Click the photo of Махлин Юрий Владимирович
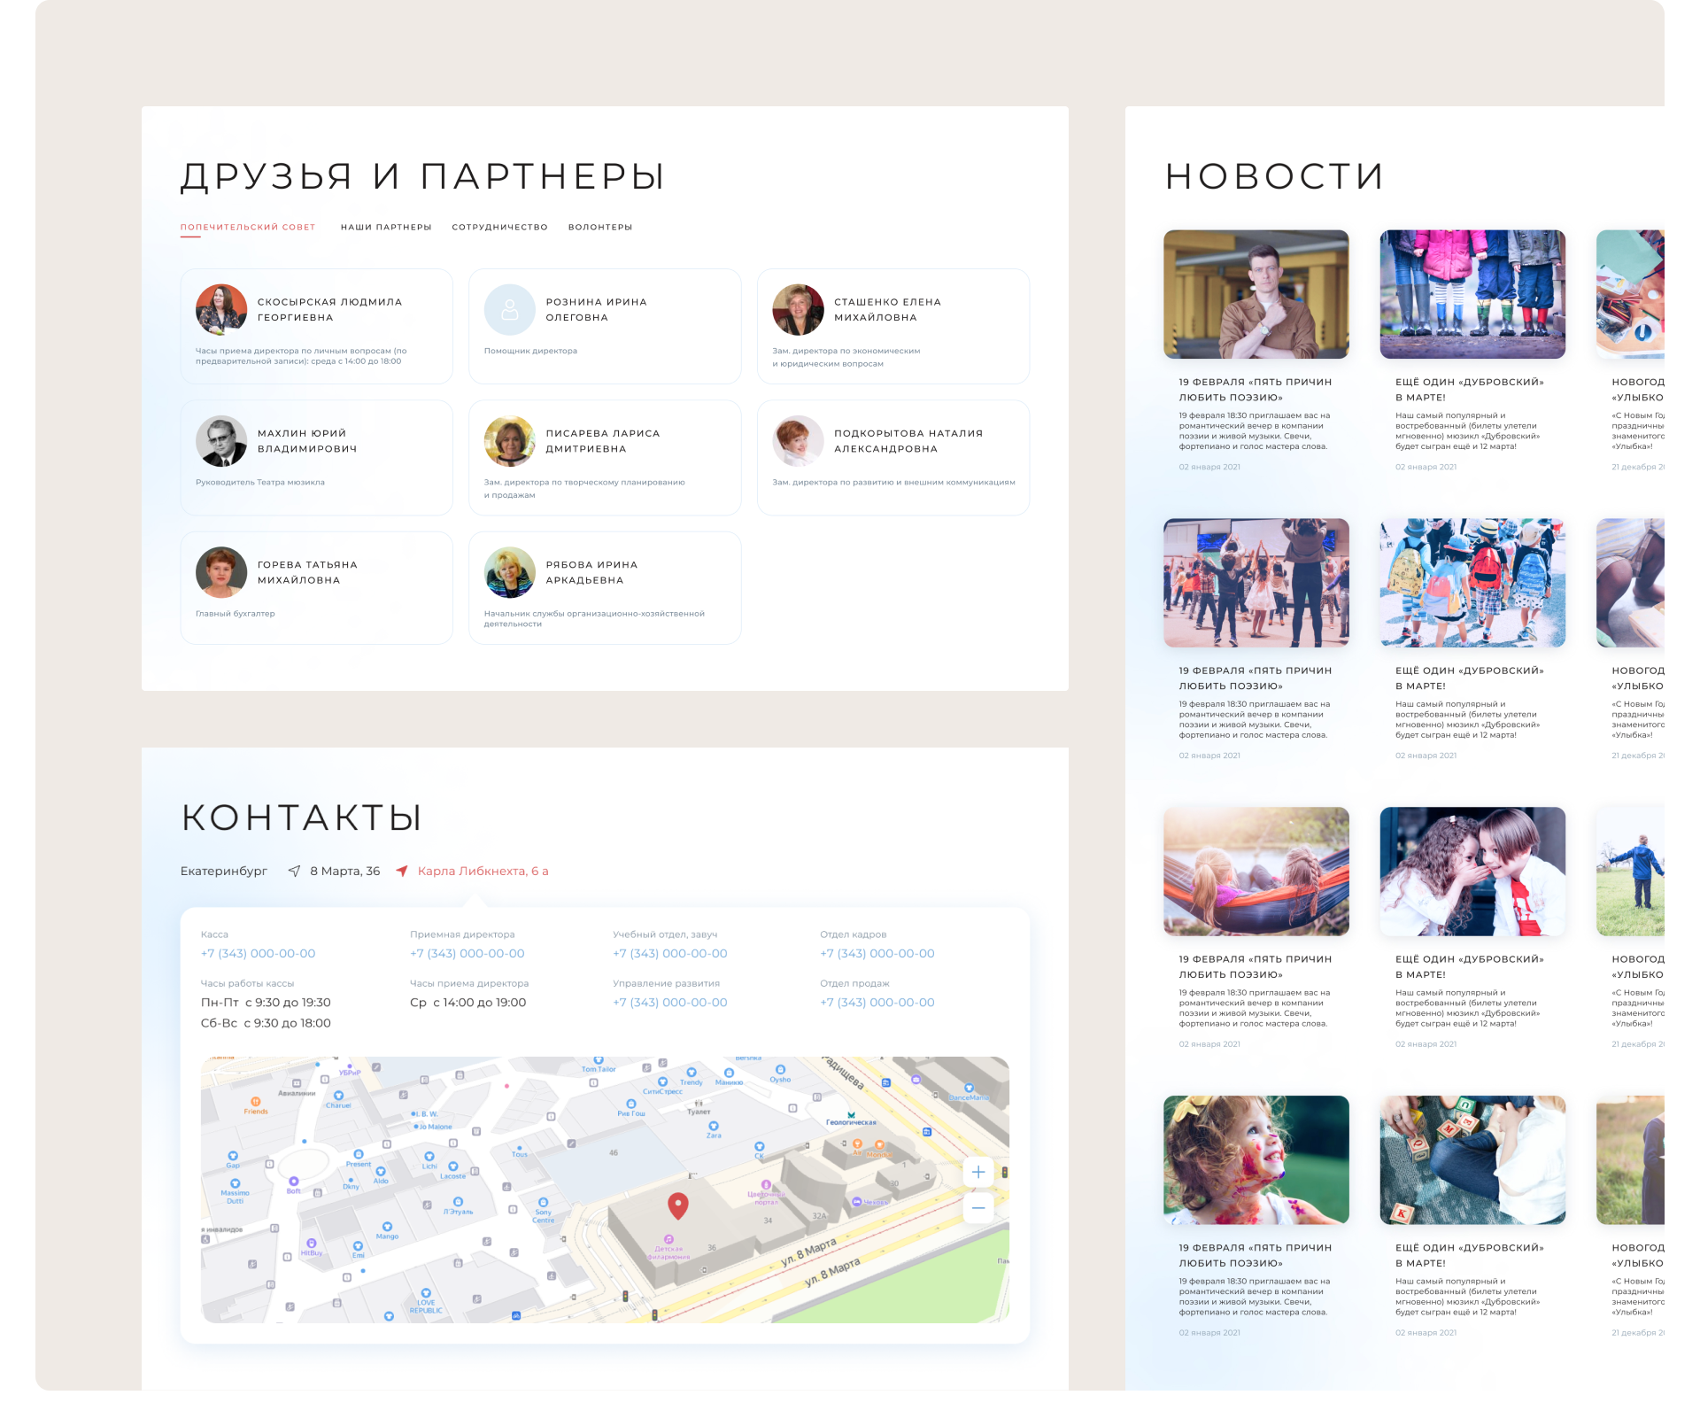The height and width of the screenshot is (1426, 1700). coord(220,440)
